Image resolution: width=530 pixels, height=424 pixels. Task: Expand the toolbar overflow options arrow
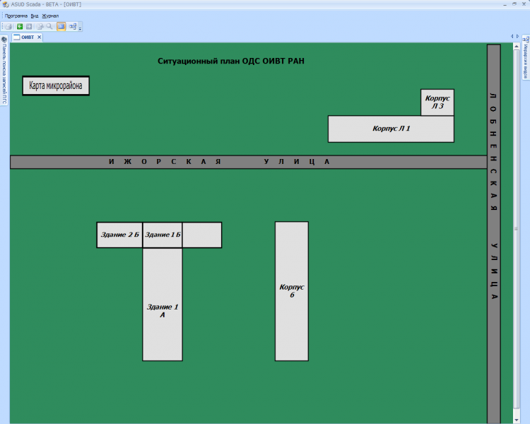(81, 28)
